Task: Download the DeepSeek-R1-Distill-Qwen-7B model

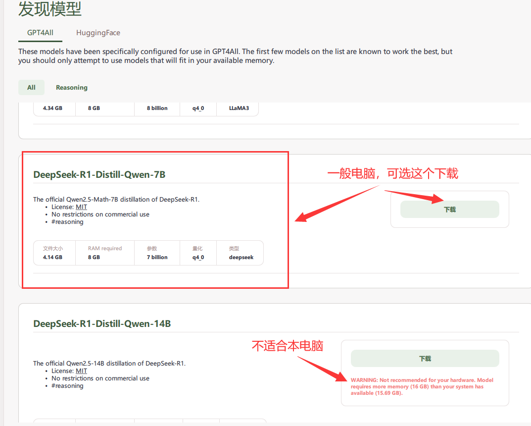Action: 450,210
